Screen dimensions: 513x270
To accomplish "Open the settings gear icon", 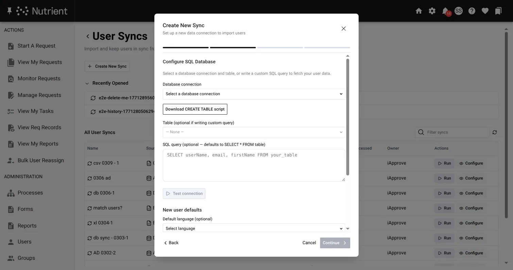I will tap(432, 11).
